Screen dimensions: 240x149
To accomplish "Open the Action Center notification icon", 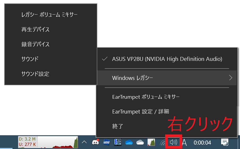I will (225, 142).
